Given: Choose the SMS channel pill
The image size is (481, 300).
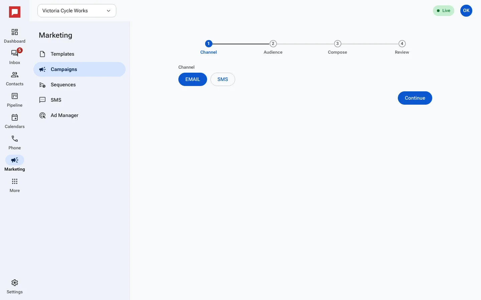Looking at the screenshot, I should point(223,79).
